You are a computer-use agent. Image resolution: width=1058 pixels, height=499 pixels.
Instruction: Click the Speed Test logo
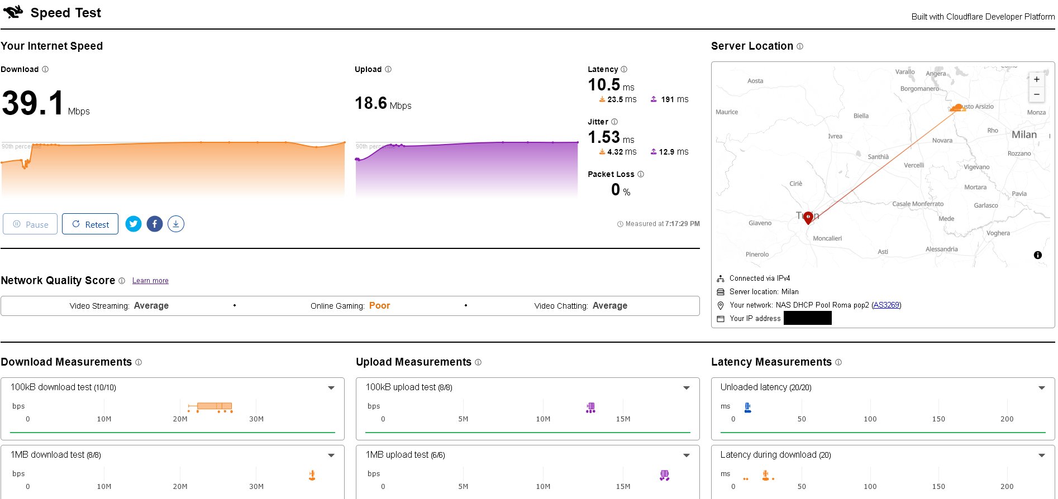pos(13,12)
